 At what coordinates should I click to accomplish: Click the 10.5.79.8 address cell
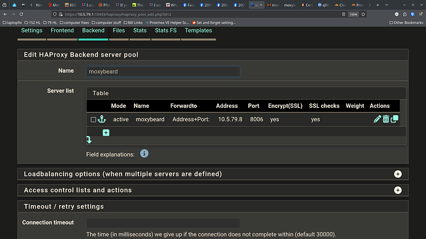click(x=230, y=119)
